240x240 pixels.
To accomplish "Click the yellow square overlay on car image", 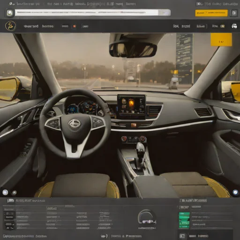I will pos(221,39).
